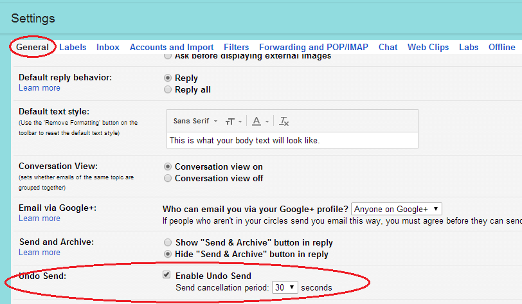Click the Remove Formatting icon
The height and width of the screenshot is (304, 522).
(285, 121)
